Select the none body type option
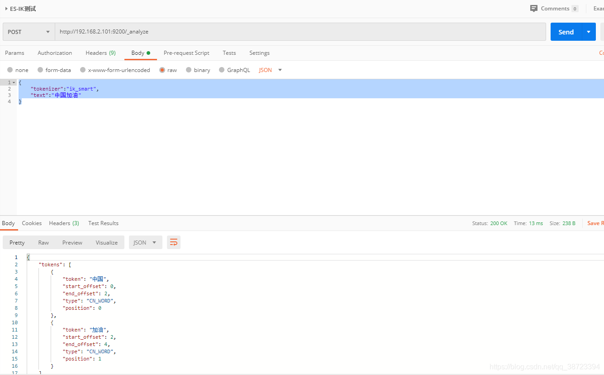The height and width of the screenshot is (375, 604). (x=18, y=70)
